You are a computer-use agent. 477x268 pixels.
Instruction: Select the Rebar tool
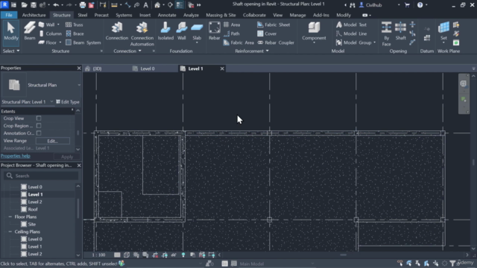tap(215, 31)
